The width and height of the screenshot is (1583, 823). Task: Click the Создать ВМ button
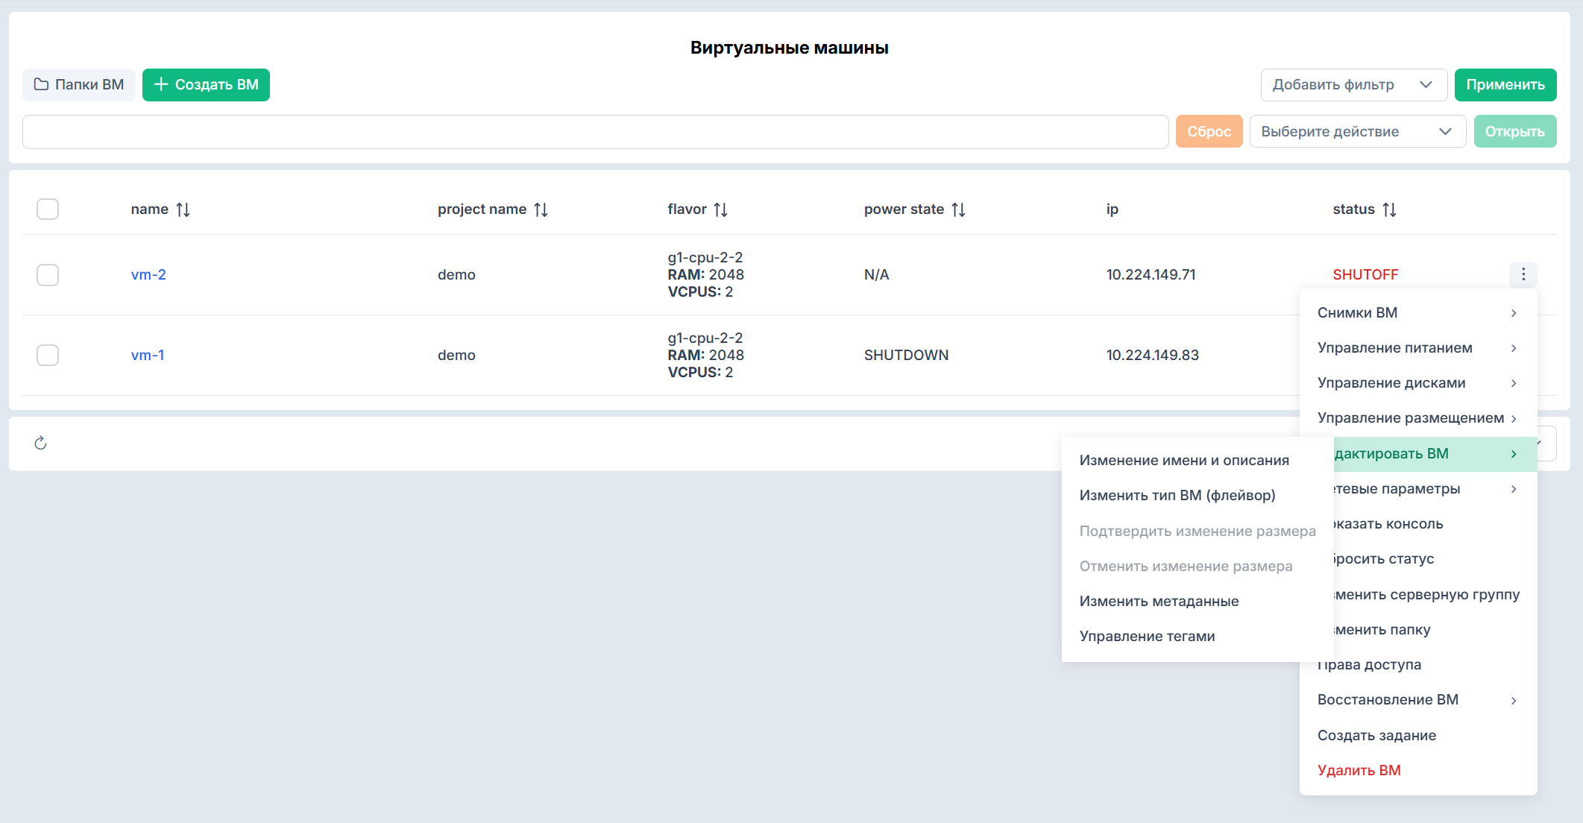(206, 85)
